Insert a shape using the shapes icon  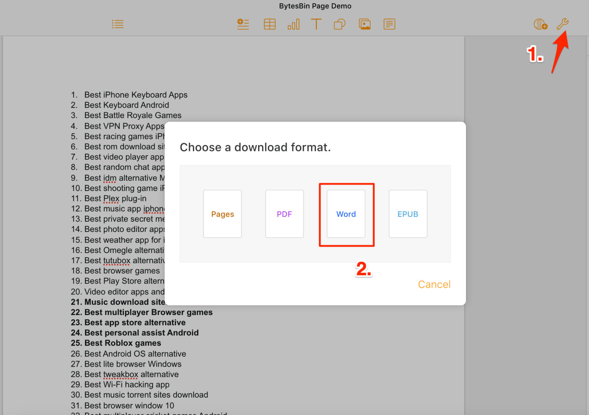[x=340, y=24]
